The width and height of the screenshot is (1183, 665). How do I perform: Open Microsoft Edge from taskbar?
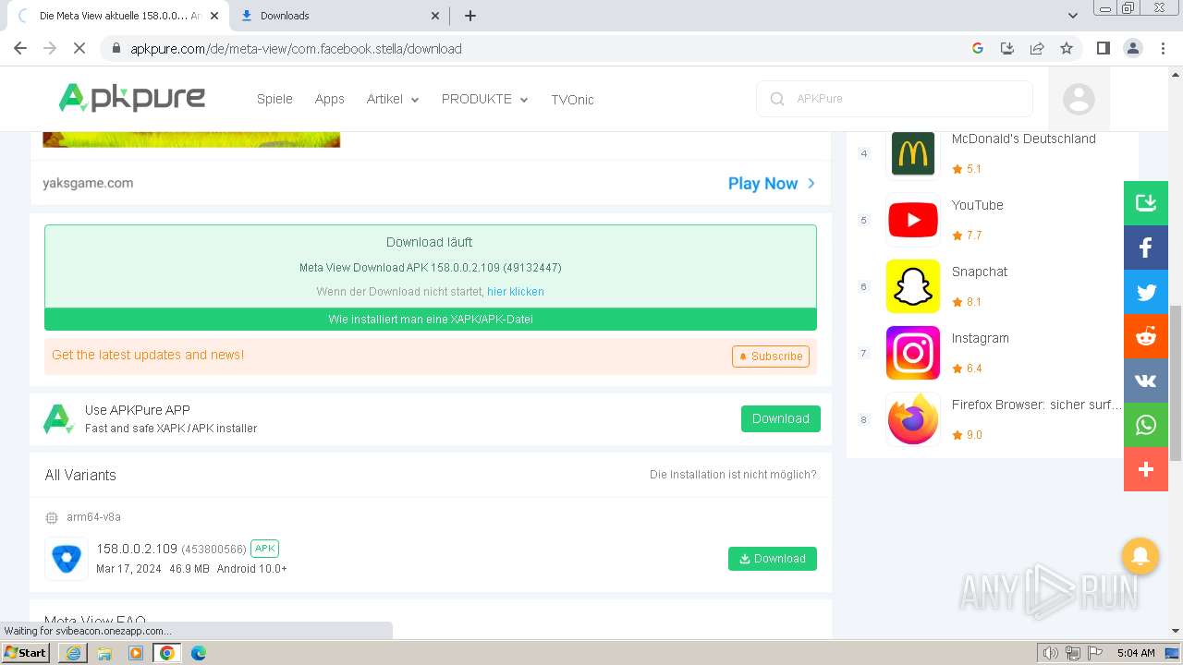198,653
